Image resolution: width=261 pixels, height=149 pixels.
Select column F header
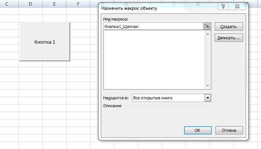[x=78, y=4]
